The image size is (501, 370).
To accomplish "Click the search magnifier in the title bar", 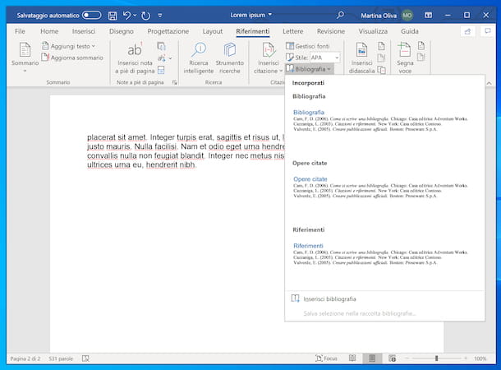I will pos(340,15).
